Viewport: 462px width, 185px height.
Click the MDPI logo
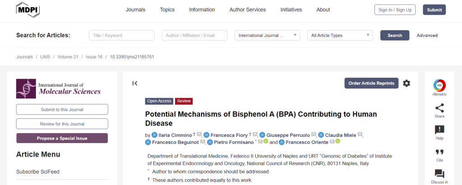click(x=28, y=10)
